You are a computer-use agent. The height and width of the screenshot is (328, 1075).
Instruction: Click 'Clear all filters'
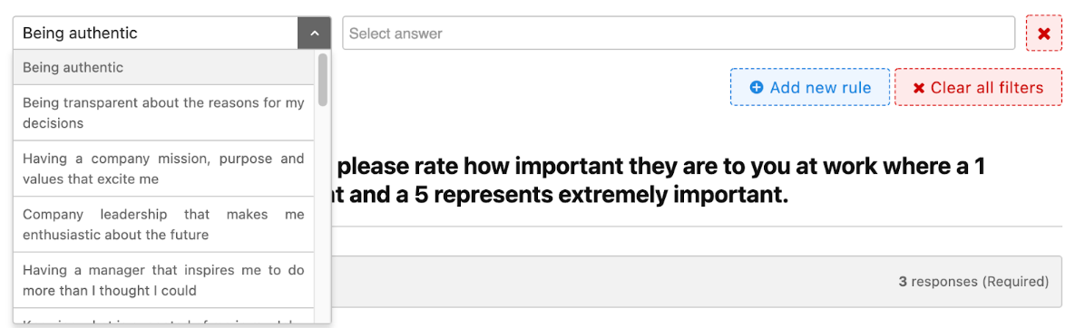pos(978,87)
